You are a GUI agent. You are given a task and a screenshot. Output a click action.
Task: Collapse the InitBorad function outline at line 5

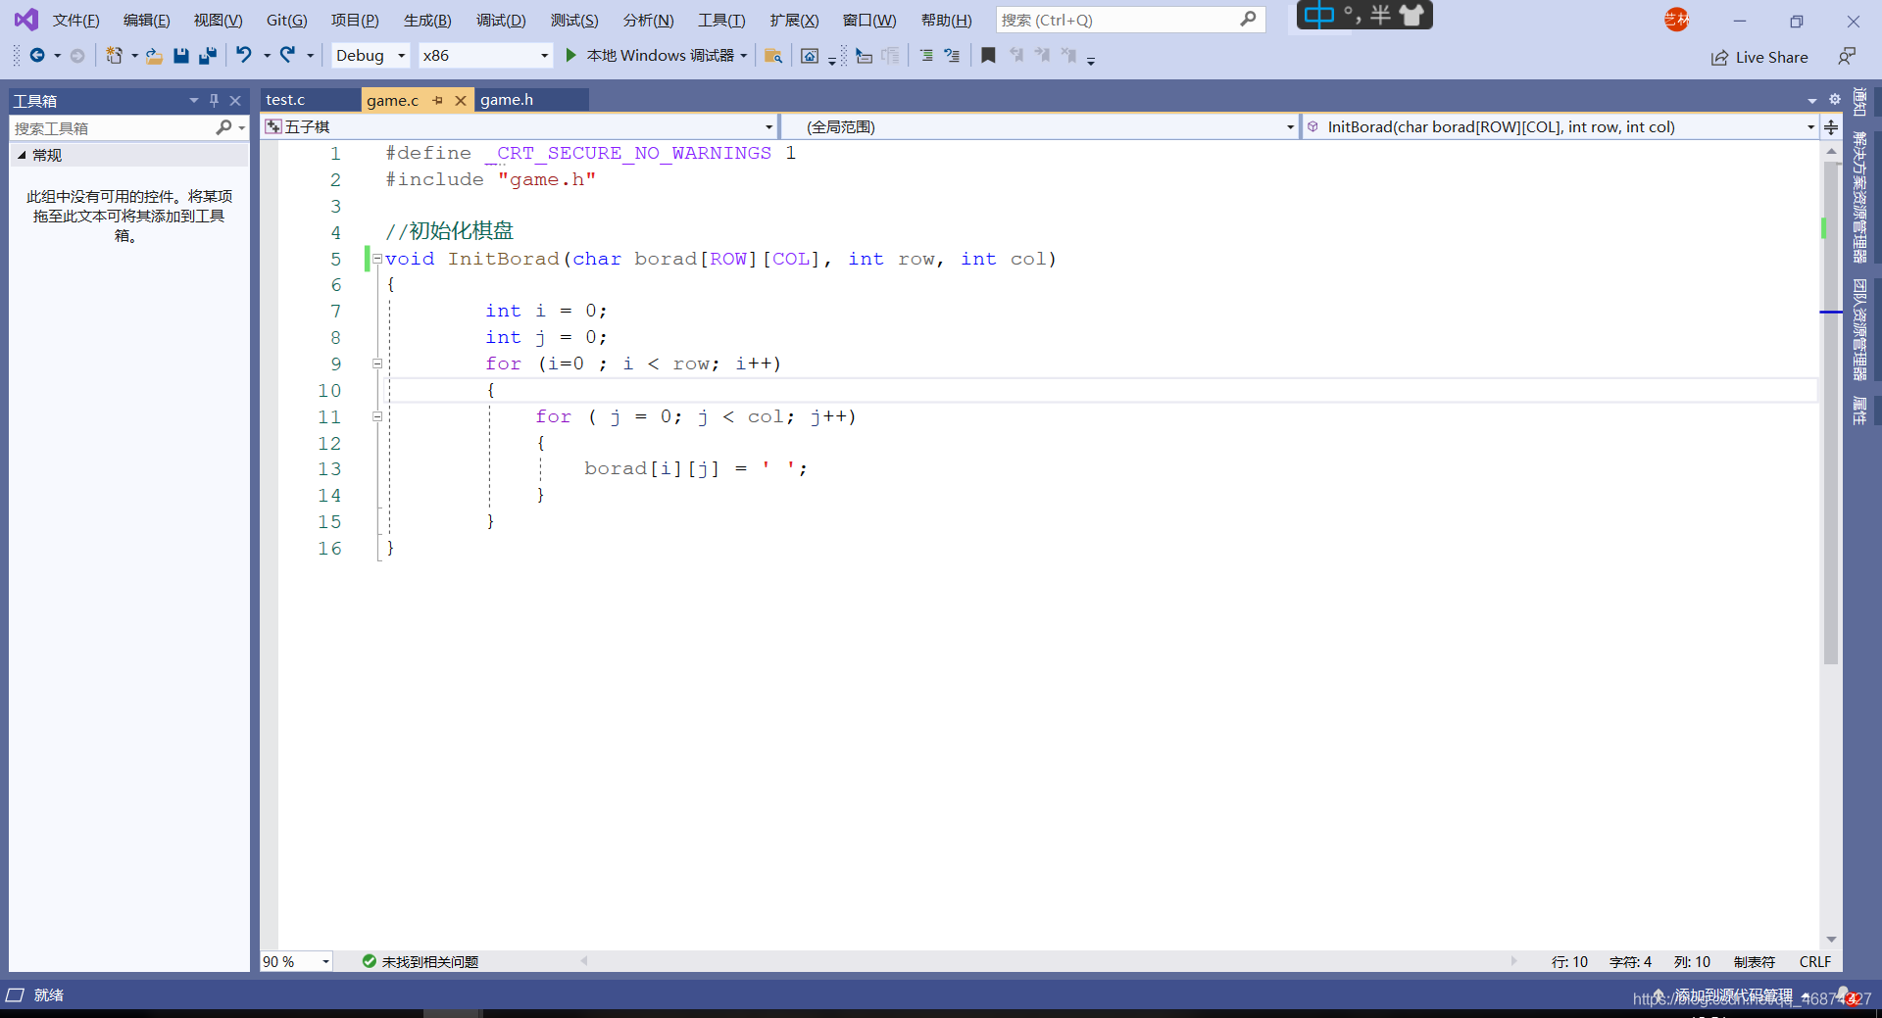tap(376, 259)
